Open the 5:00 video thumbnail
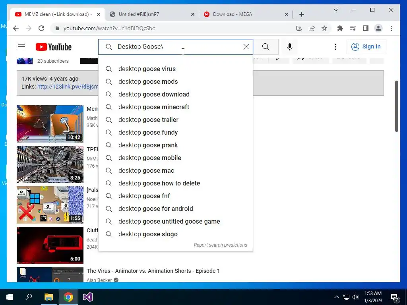Image resolution: width=407 pixels, height=305 pixels. (50, 245)
